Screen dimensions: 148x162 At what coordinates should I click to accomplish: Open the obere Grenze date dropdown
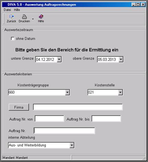(x=121, y=59)
